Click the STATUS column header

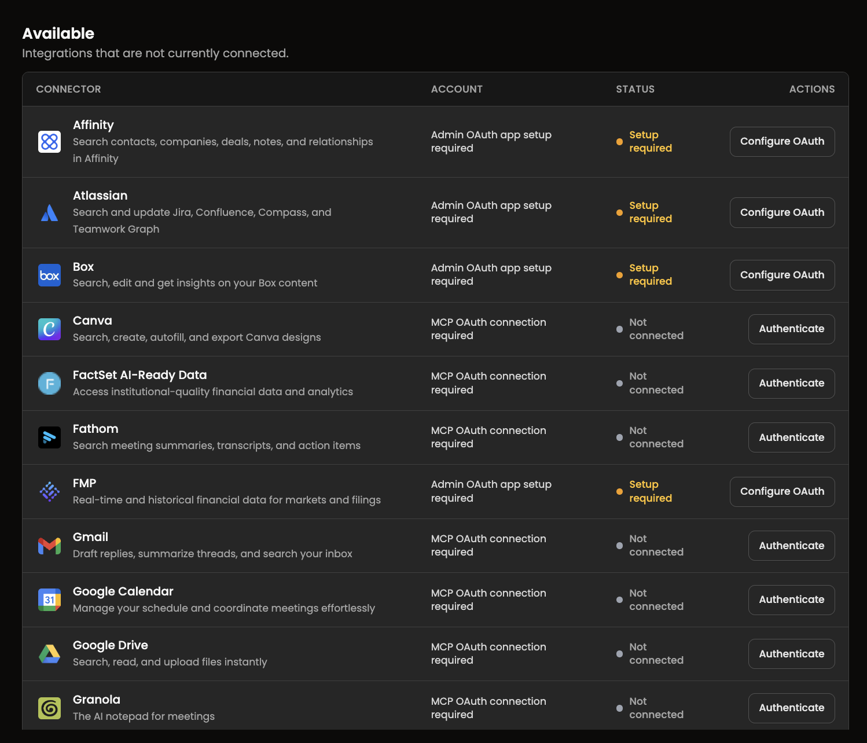[635, 89]
